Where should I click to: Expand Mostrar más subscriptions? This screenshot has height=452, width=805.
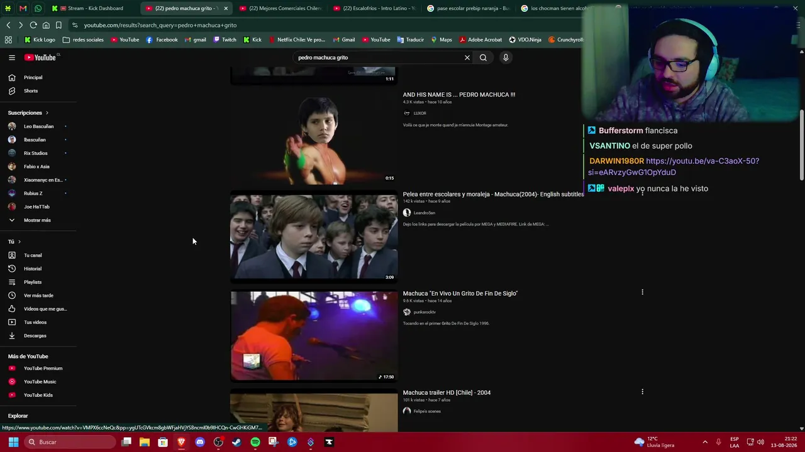(x=38, y=220)
